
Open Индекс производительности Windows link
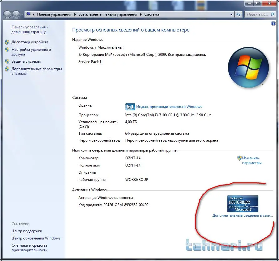coord(169,107)
